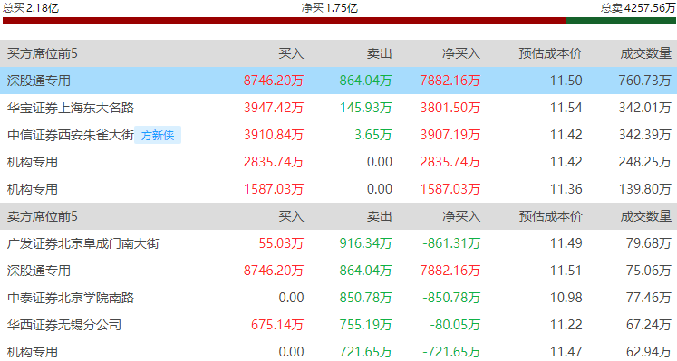
Task: Click the 145.93万 sell value
Action: [366, 108]
